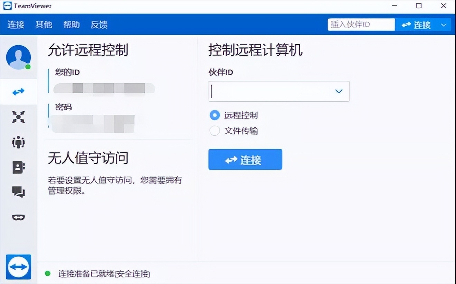Click the blurred 您的ID value
456x284 pixels.
[104, 88]
